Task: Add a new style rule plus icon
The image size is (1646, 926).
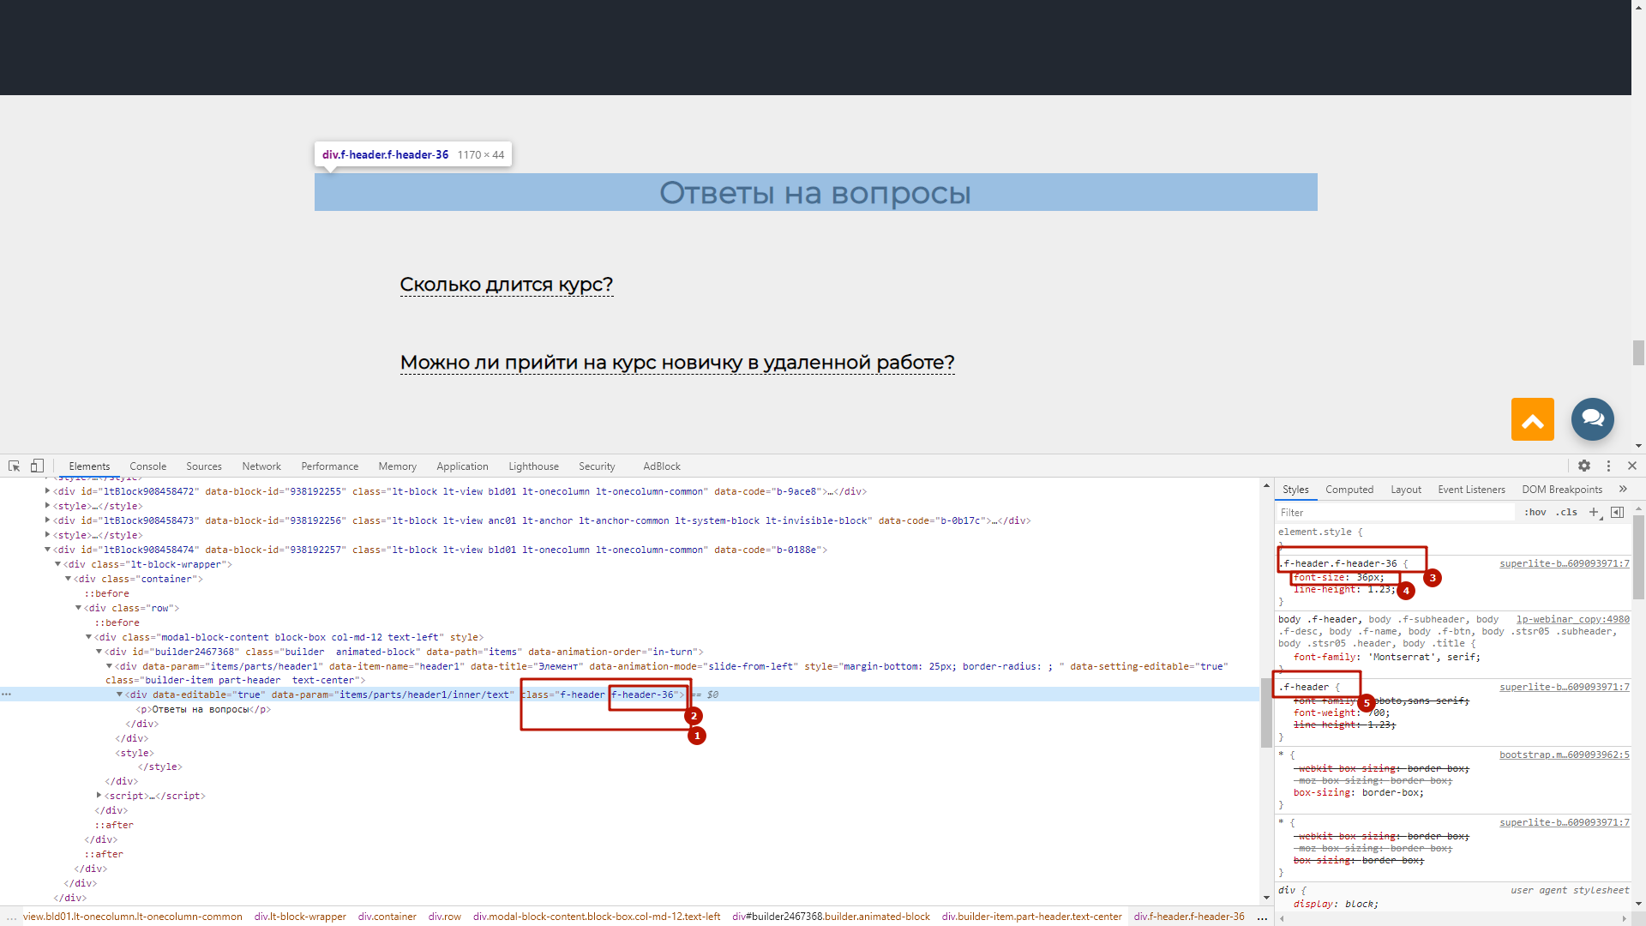Action: (x=1595, y=512)
